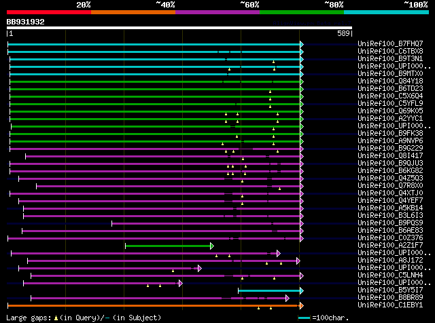Open hit UniRef100_B9T3N1
435x323 pixels.
[390, 58]
